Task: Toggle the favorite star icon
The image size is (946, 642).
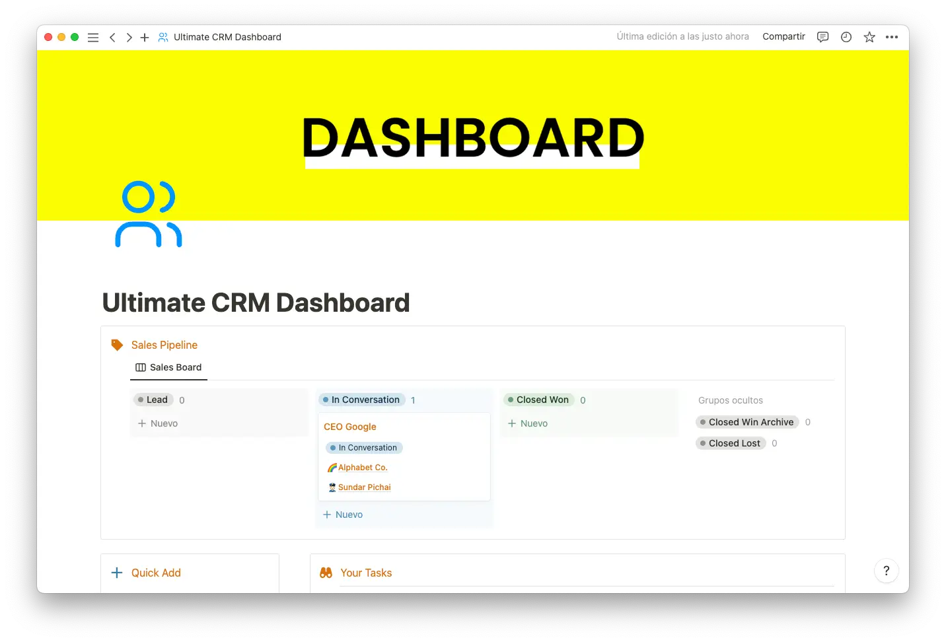Action: point(869,37)
